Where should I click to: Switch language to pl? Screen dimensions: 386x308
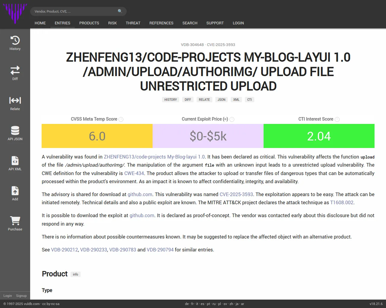tap(220, 304)
